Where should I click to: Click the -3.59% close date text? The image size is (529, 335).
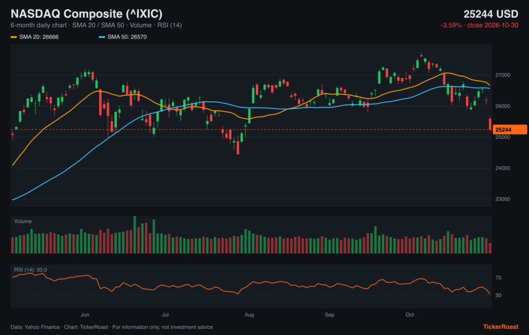point(479,25)
